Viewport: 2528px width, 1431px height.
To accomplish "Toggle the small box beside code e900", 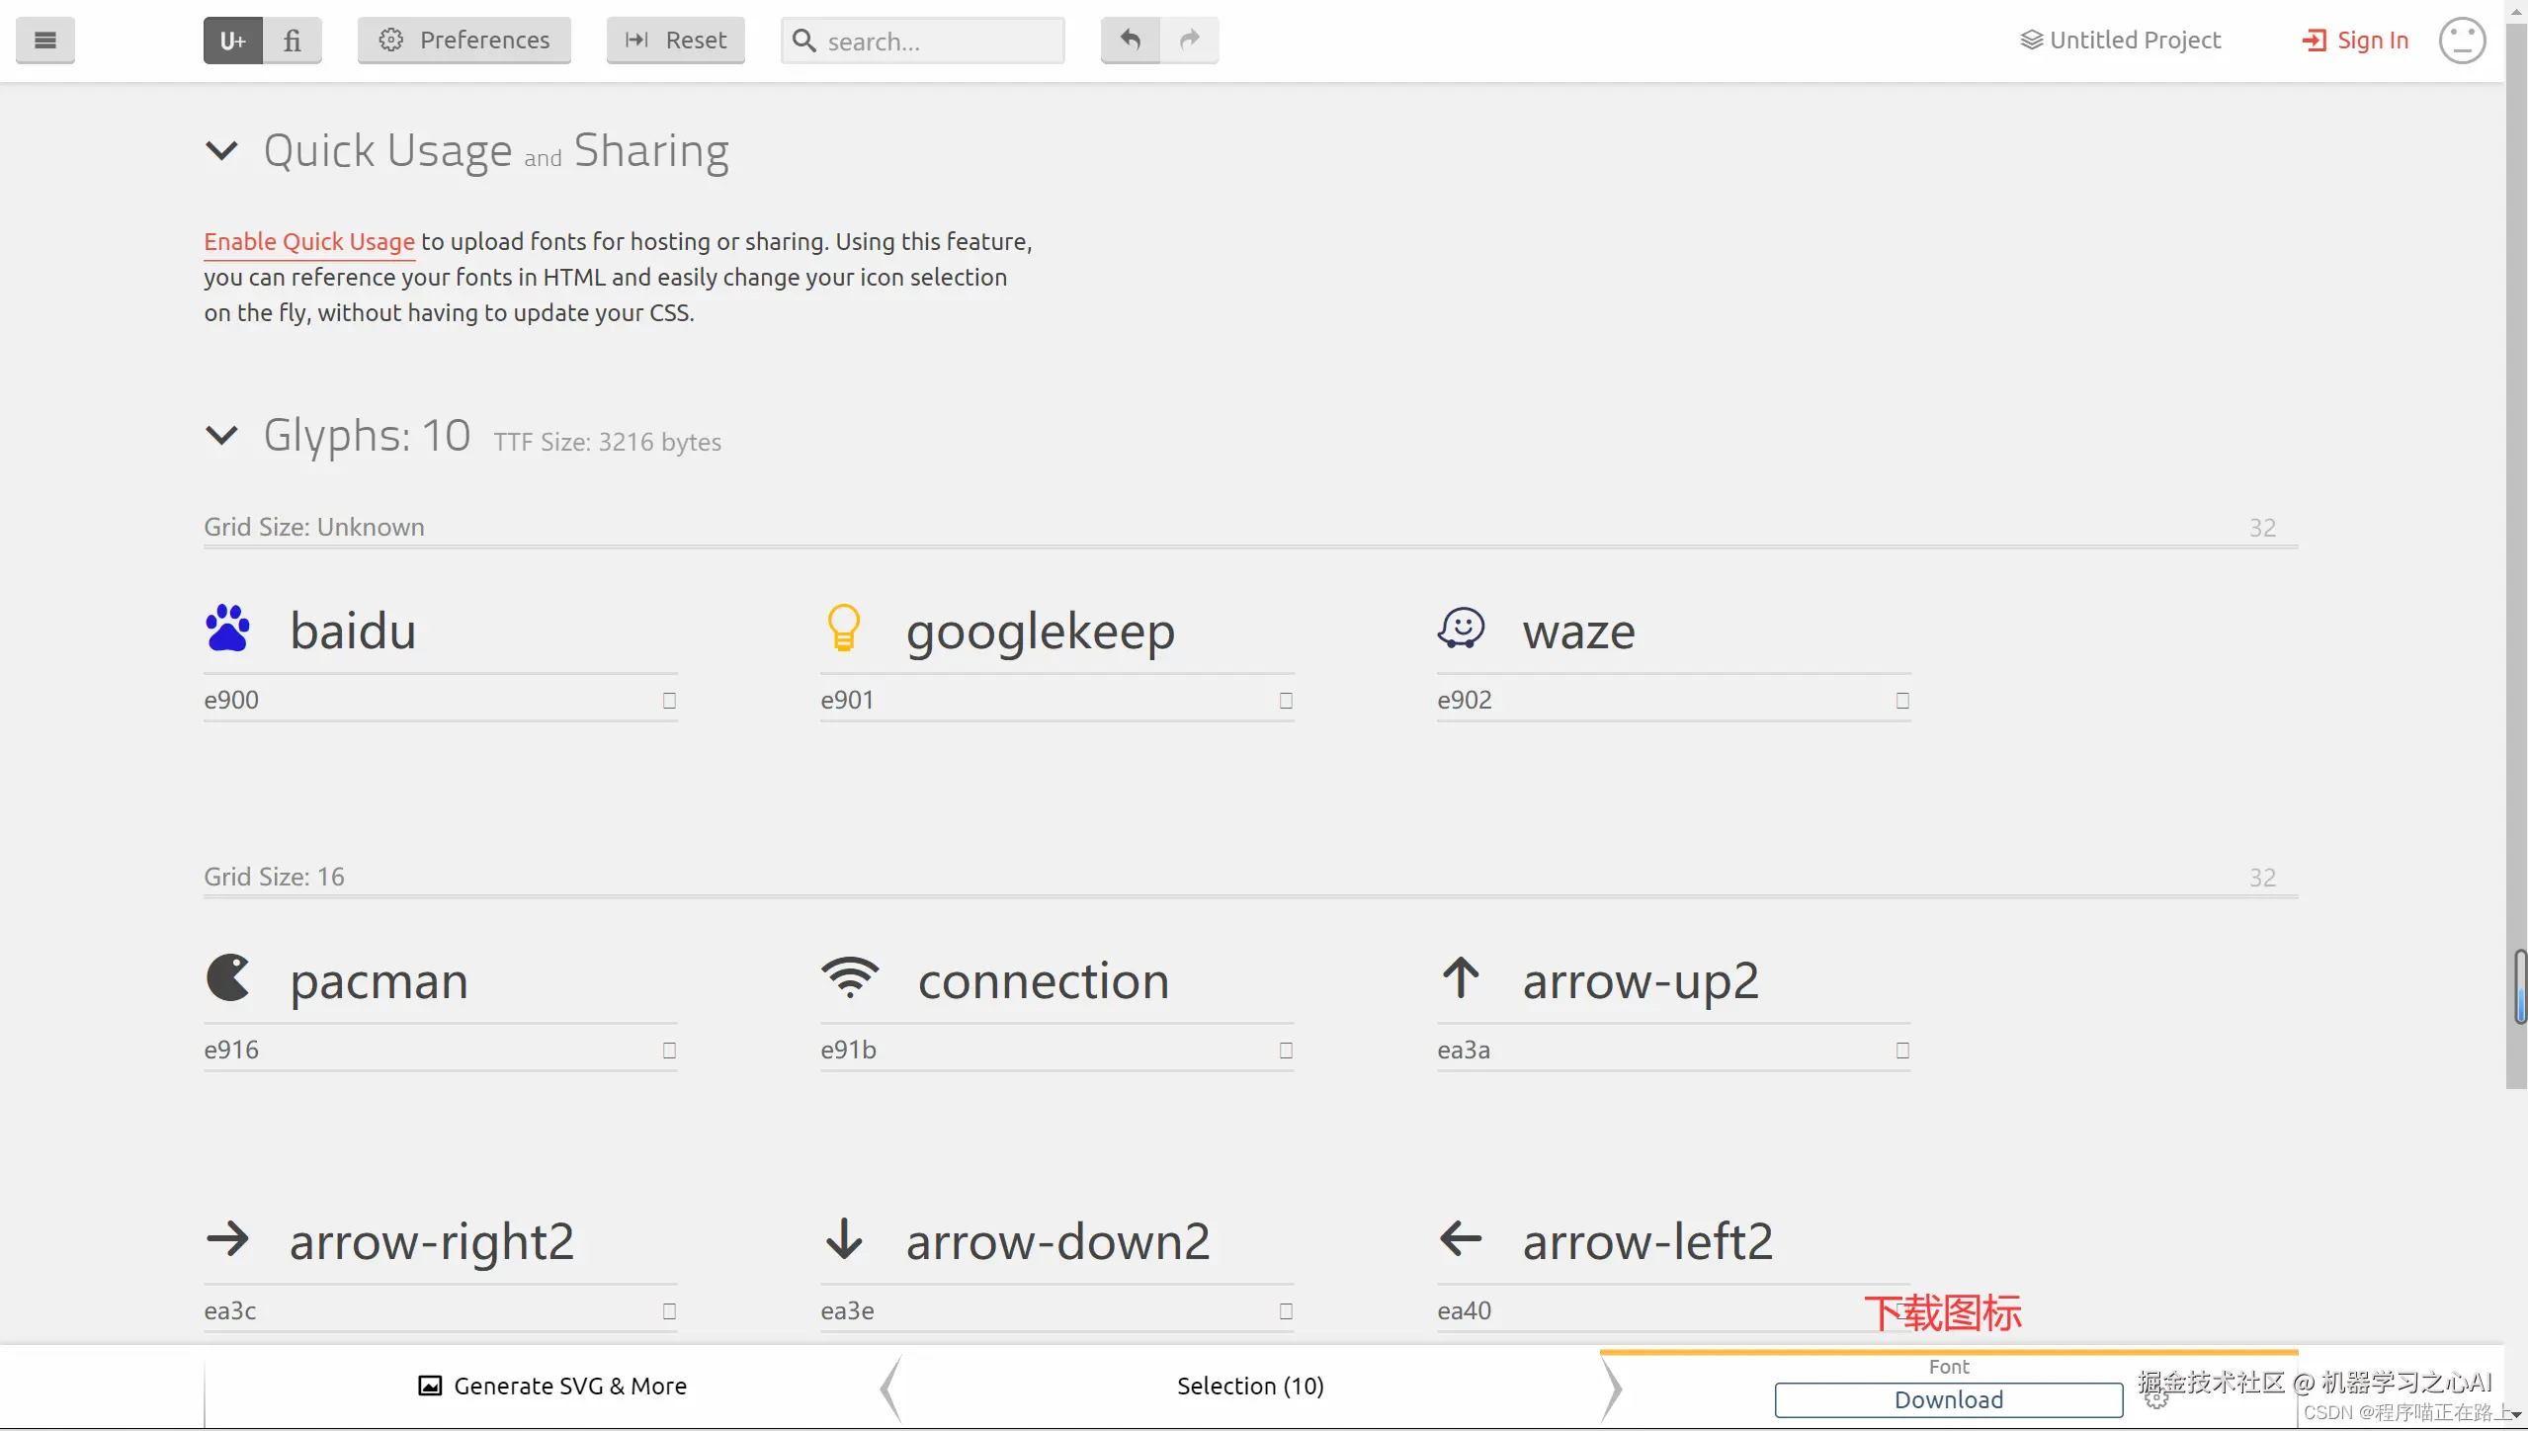I will (x=669, y=701).
